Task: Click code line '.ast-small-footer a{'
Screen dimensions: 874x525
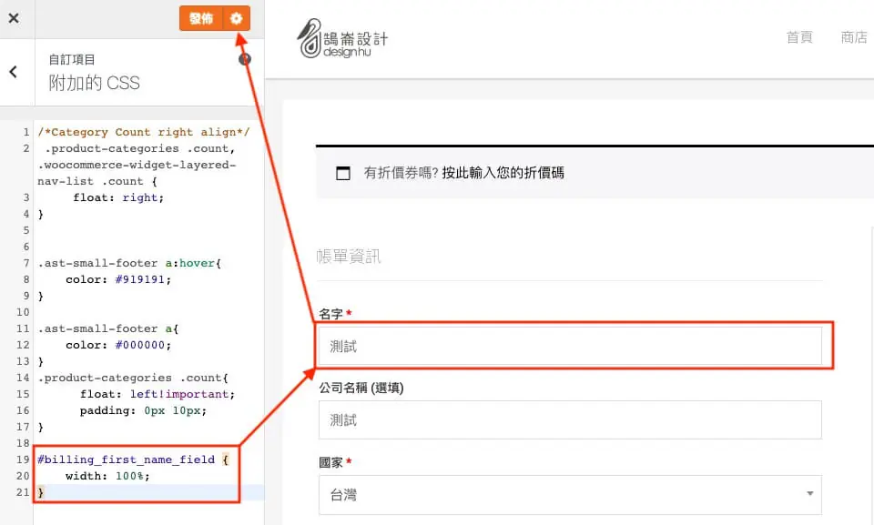Action: [x=108, y=328]
